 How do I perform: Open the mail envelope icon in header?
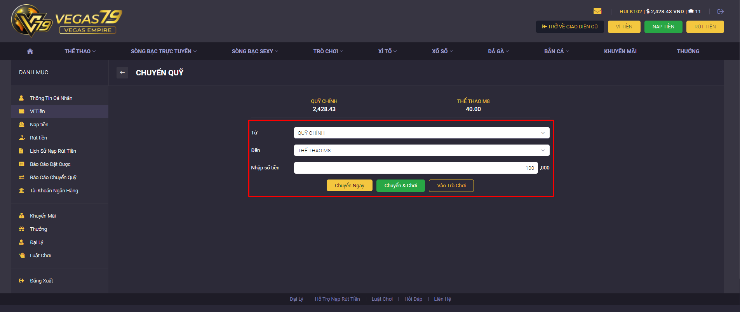597,11
